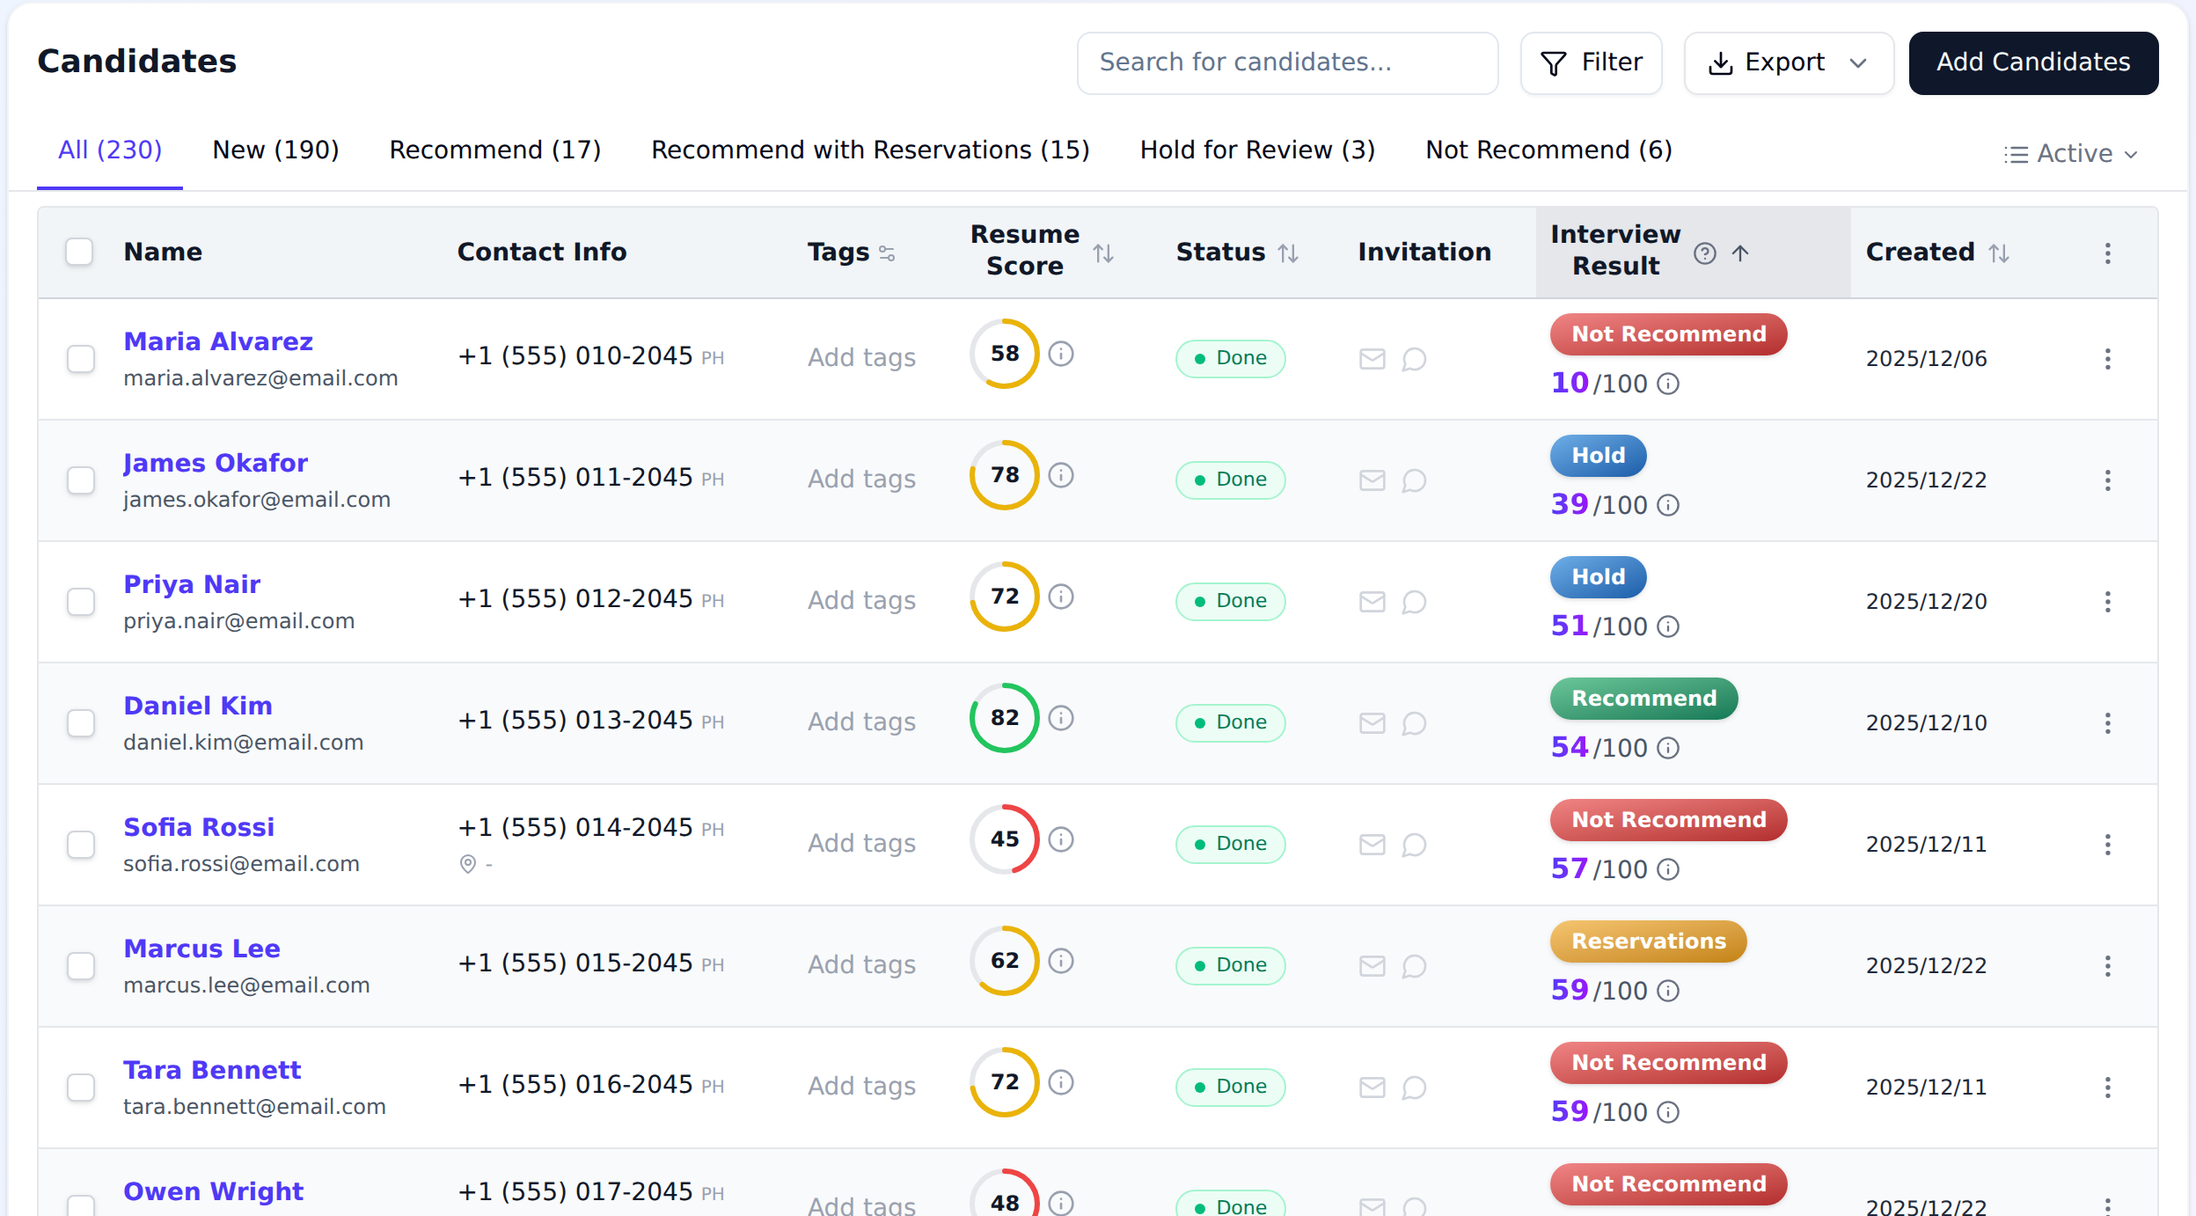Image resolution: width=2196 pixels, height=1216 pixels.
Task: Click Sofia Rossi's chat message icon
Action: [1414, 845]
